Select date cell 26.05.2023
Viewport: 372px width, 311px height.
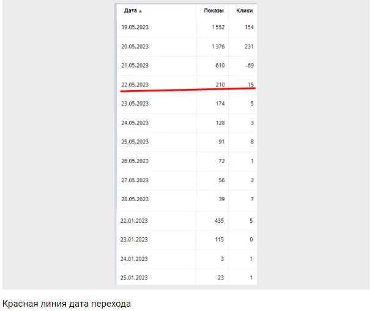135,161
